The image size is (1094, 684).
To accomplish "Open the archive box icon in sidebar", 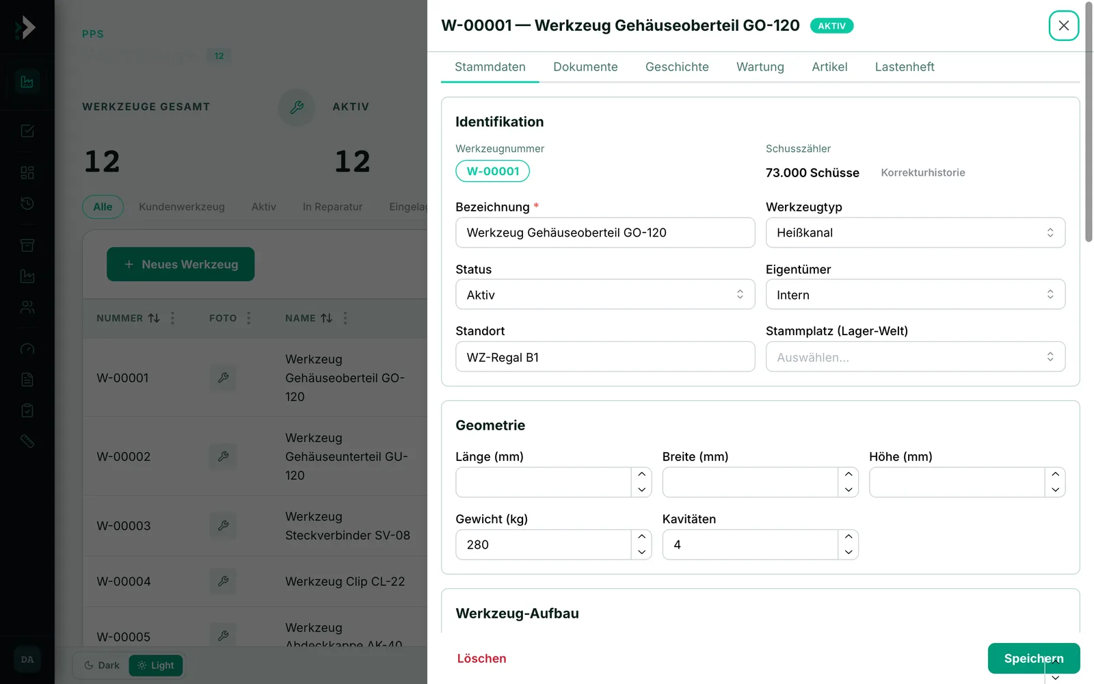I will pos(27,245).
